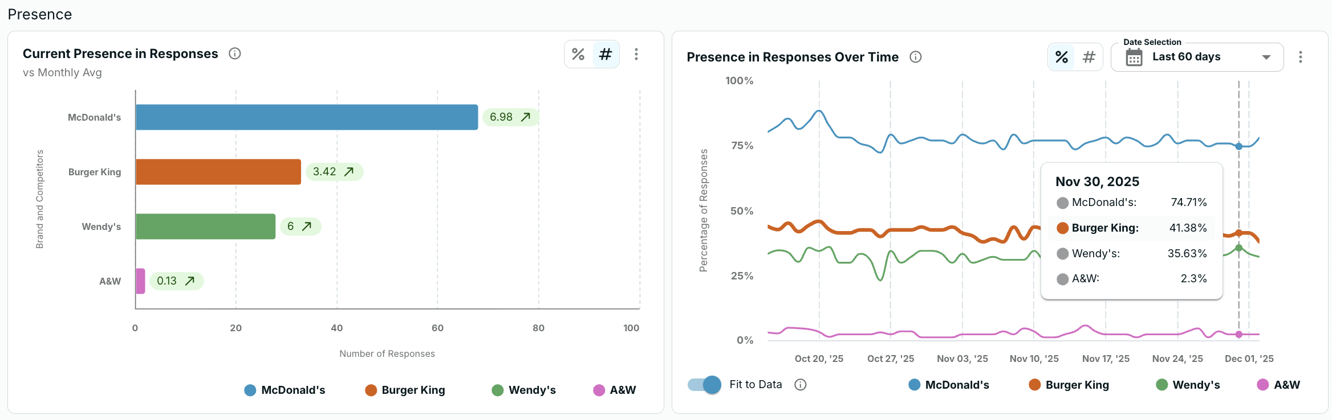
Task: Toggle Burger King legend in the bar chart
Action: 405,390
